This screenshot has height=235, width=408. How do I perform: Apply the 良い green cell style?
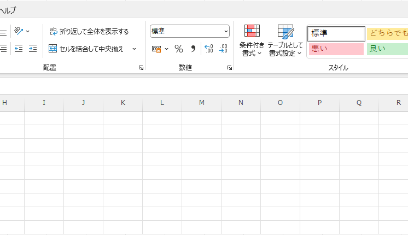(387, 49)
